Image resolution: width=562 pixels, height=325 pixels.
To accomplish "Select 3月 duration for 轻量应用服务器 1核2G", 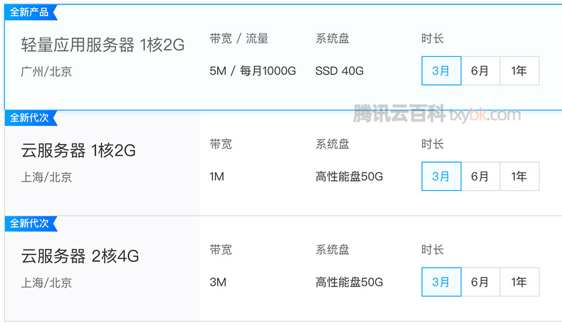I will 441,70.
